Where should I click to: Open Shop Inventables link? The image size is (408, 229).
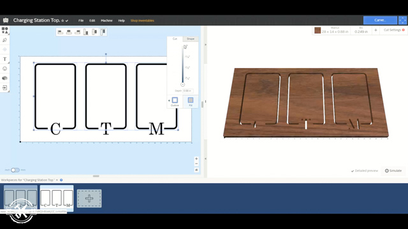pos(142,20)
